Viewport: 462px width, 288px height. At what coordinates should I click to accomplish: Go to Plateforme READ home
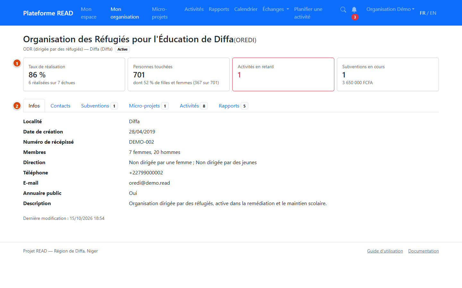point(48,13)
